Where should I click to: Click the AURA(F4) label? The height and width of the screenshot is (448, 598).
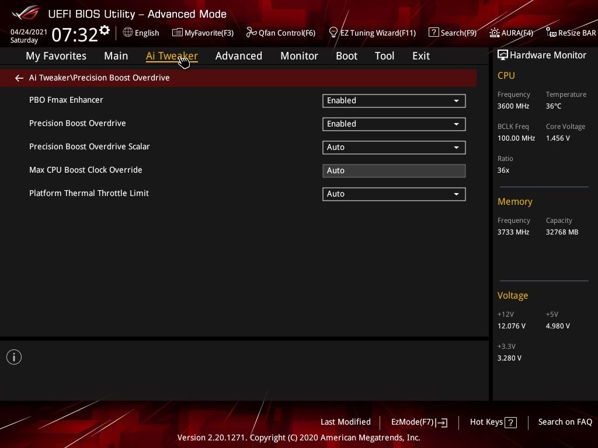tap(517, 33)
